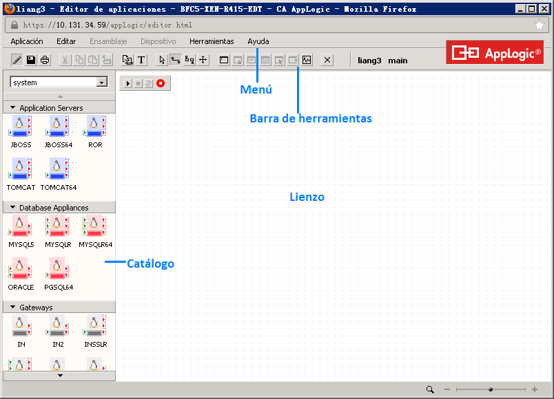Zoom out with the minus button

coord(447,389)
